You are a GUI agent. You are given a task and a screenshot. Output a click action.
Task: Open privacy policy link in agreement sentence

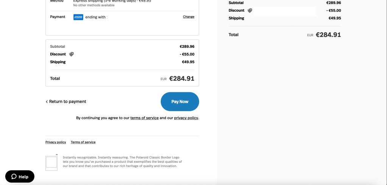click(x=186, y=118)
